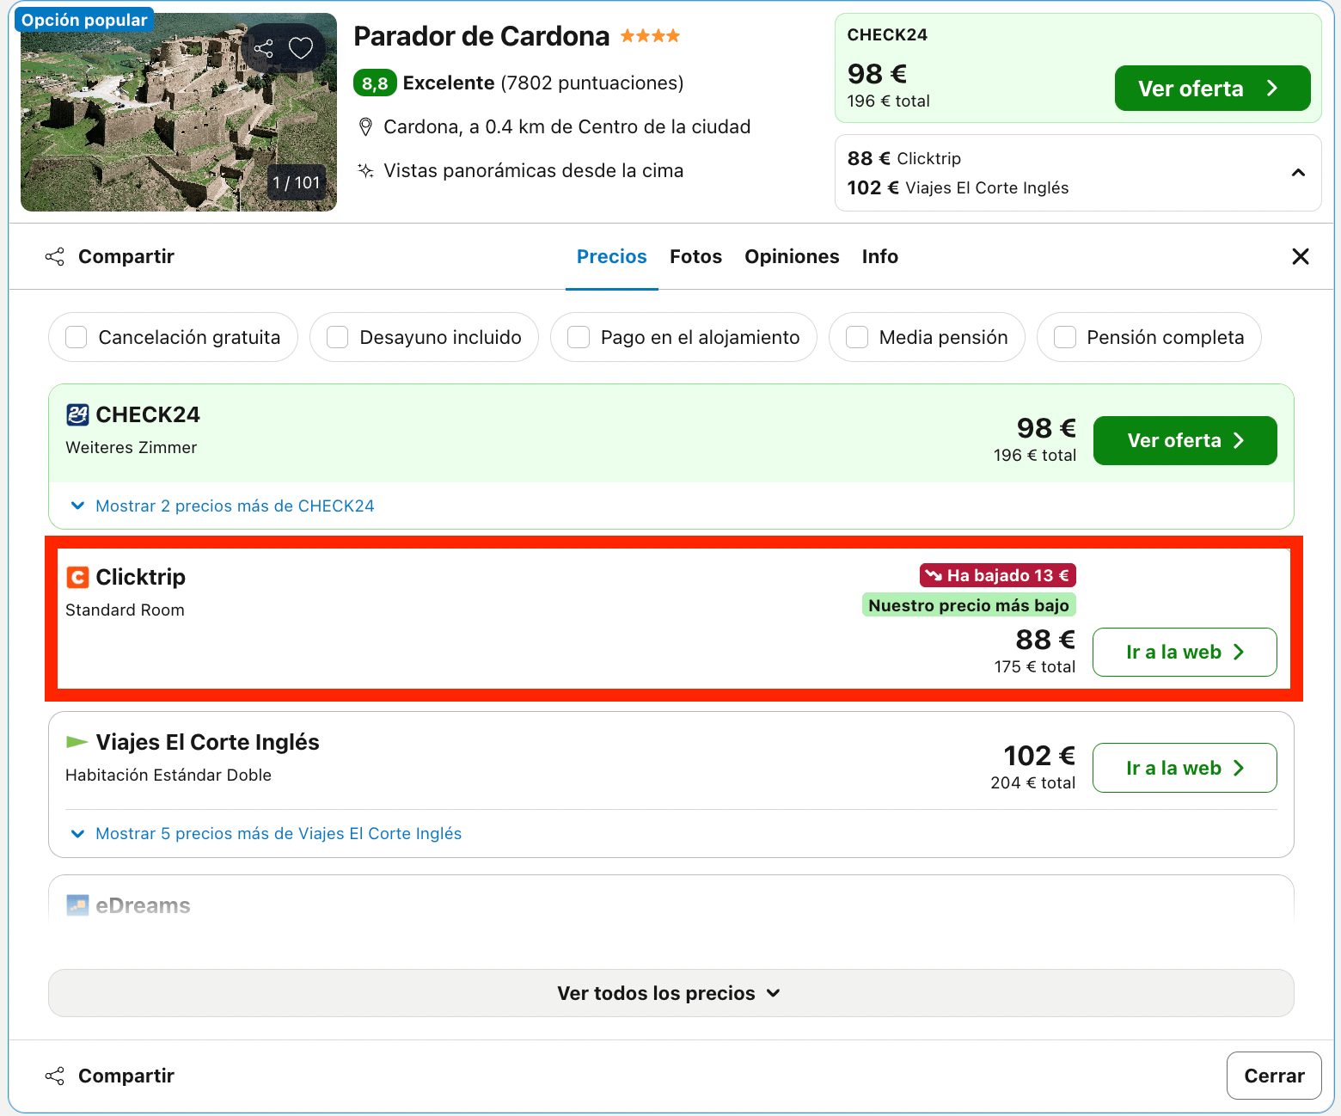Click the Opción popular badge
The width and height of the screenshot is (1341, 1116).
pos(84,20)
